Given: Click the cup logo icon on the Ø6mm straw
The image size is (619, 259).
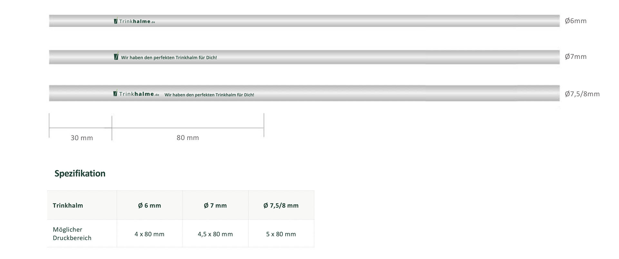Looking at the screenshot, I should [116, 21].
